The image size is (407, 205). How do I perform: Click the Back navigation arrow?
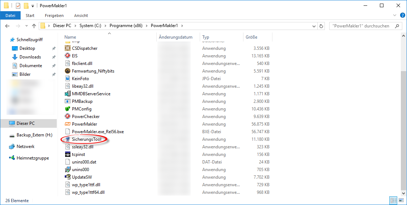(7, 26)
